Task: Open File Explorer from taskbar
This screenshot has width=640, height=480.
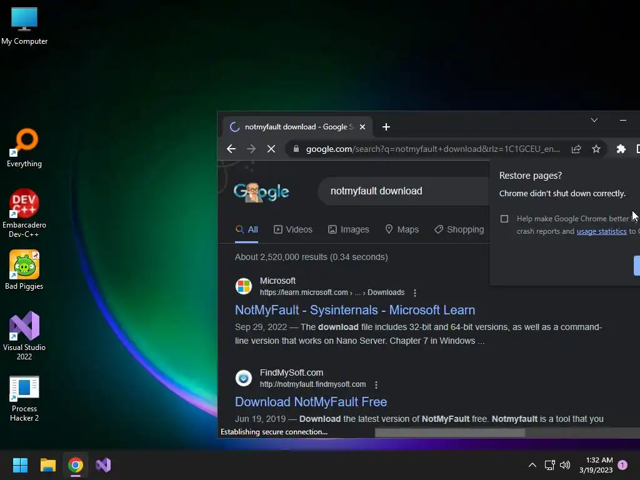Action: [x=47, y=465]
